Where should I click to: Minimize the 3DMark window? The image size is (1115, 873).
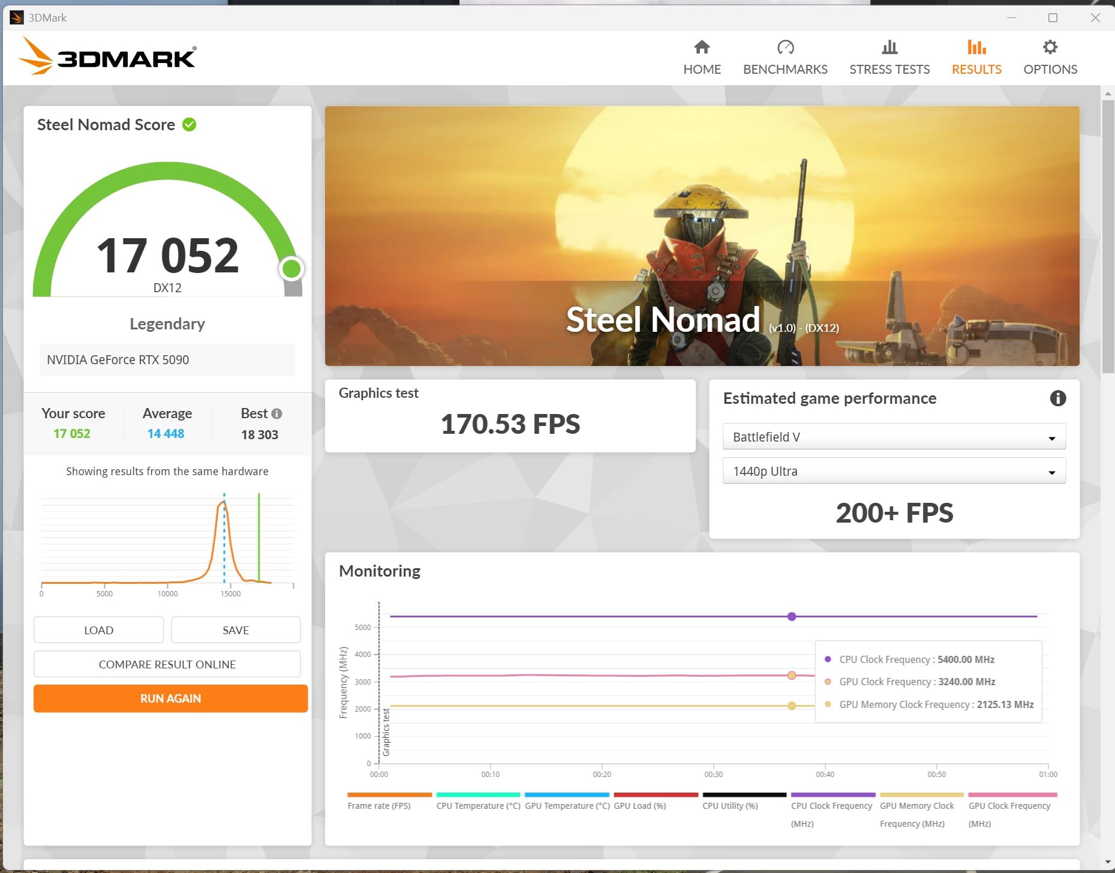point(1011,17)
